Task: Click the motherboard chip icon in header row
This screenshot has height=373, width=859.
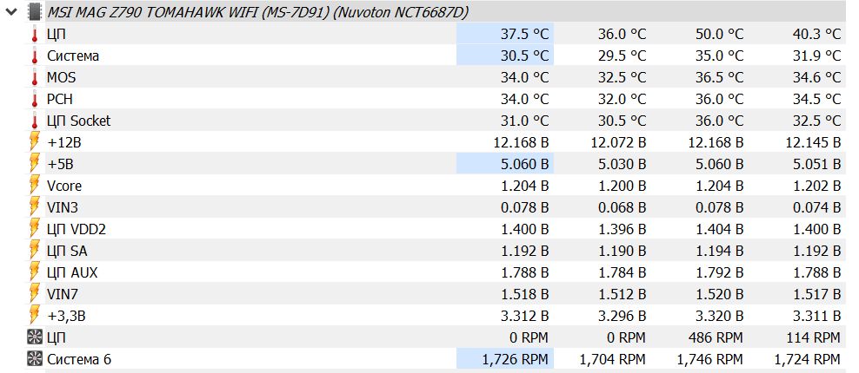Action: click(x=35, y=12)
